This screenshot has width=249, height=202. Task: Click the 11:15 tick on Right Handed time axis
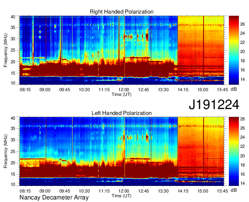click(104, 90)
